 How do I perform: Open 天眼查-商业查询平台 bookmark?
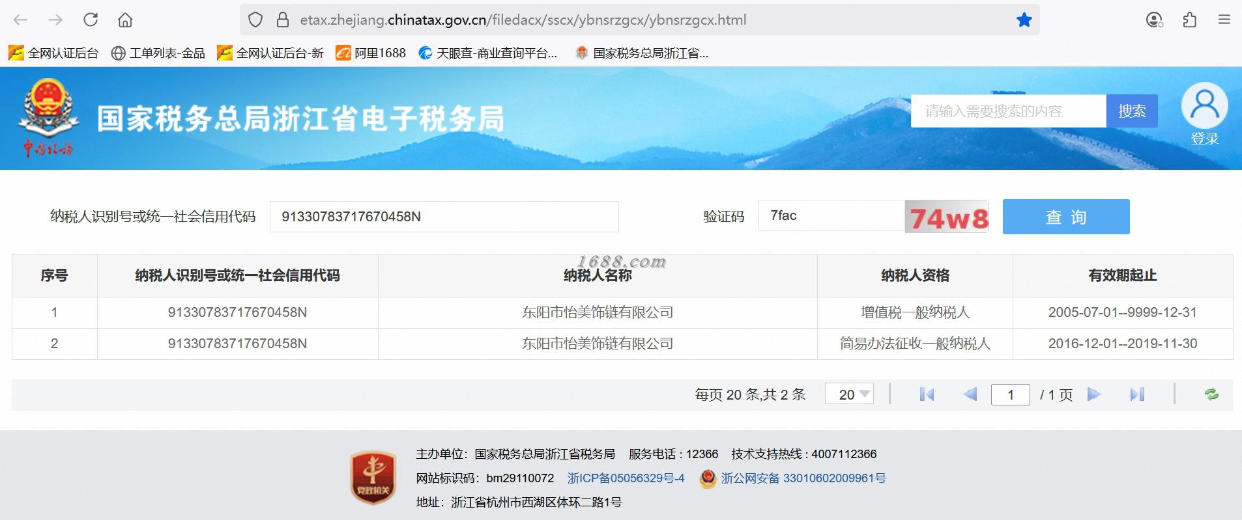pos(488,53)
